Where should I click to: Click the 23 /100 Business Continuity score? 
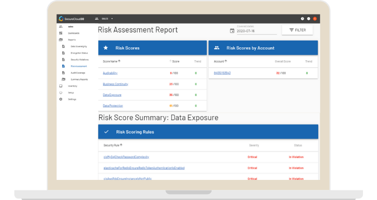(174, 84)
